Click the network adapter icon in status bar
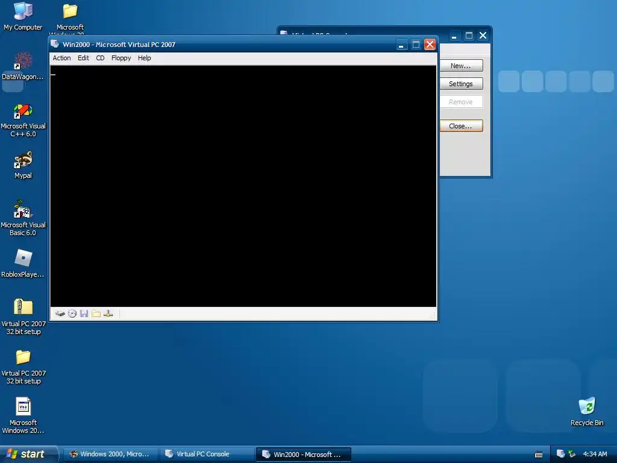617x463 pixels. tap(108, 313)
